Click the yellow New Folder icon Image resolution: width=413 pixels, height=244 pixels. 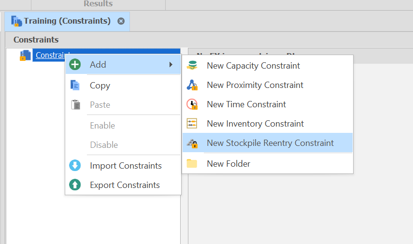point(192,164)
